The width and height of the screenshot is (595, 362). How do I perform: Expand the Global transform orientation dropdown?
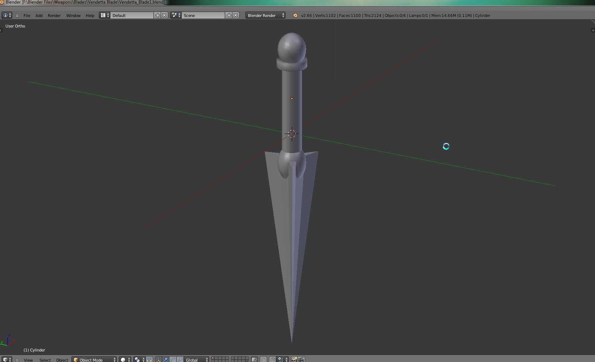coord(196,359)
